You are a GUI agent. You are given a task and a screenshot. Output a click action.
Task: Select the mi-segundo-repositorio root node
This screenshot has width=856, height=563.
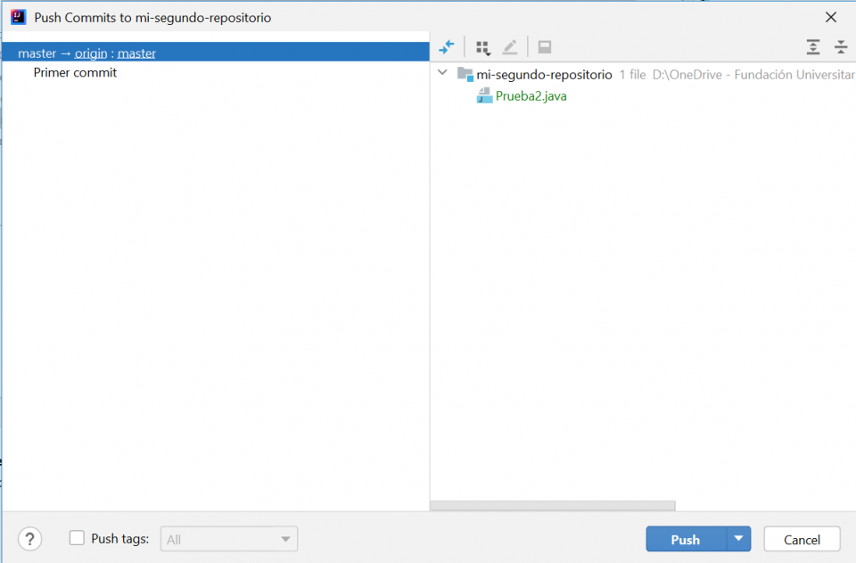[544, 75]
